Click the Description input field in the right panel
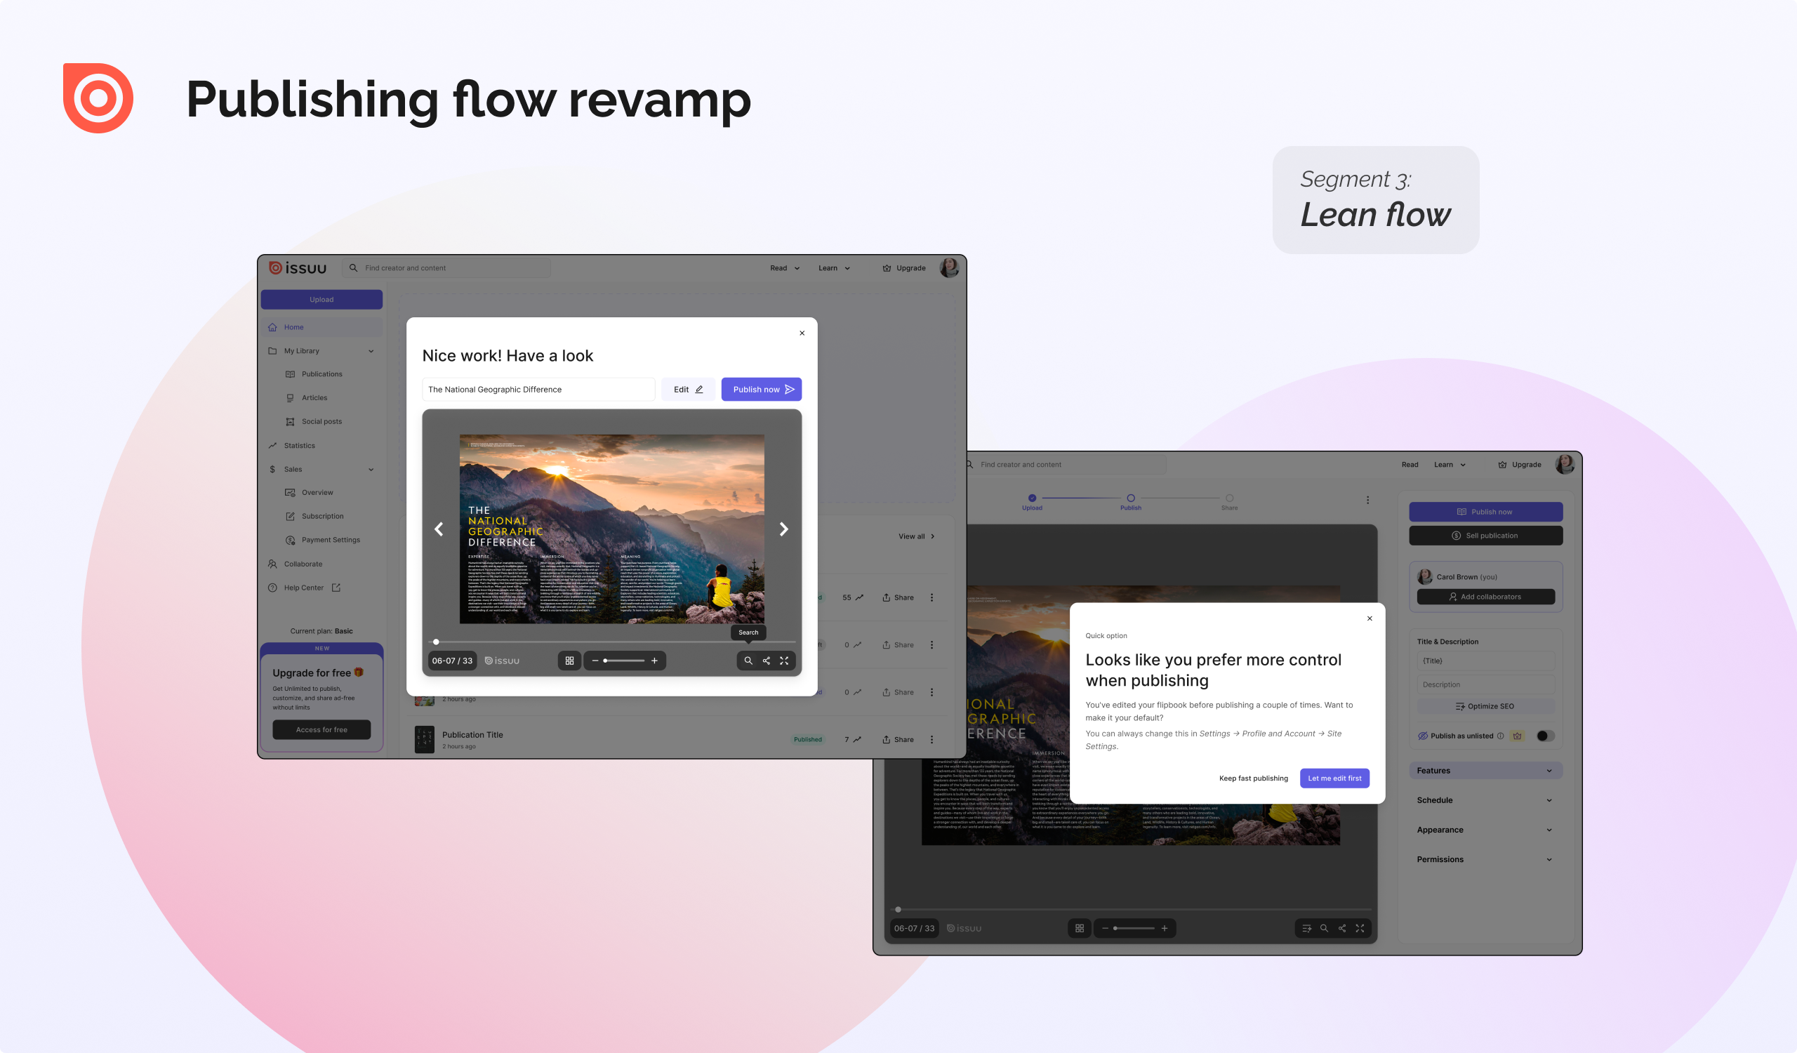This screenshot has width=1797, height=1053. (1485, 684)
